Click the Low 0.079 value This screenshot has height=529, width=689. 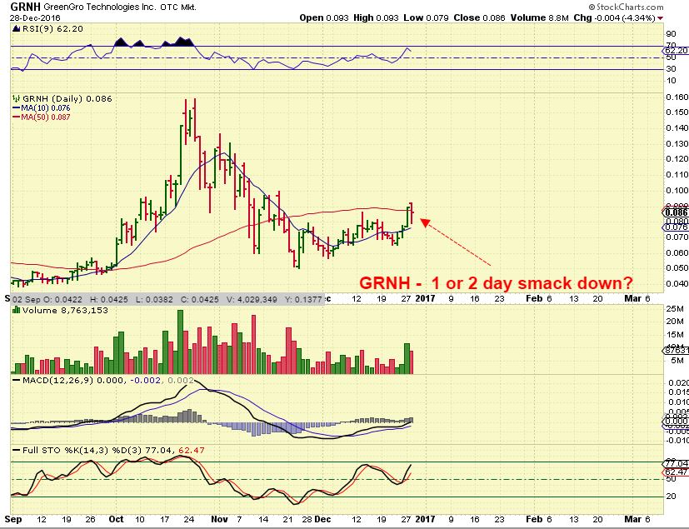point(426,18)
